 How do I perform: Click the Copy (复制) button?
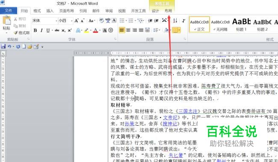coord(20,26)
